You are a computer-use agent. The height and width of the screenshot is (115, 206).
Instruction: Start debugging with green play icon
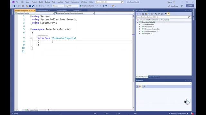click(x=81, y=6)
